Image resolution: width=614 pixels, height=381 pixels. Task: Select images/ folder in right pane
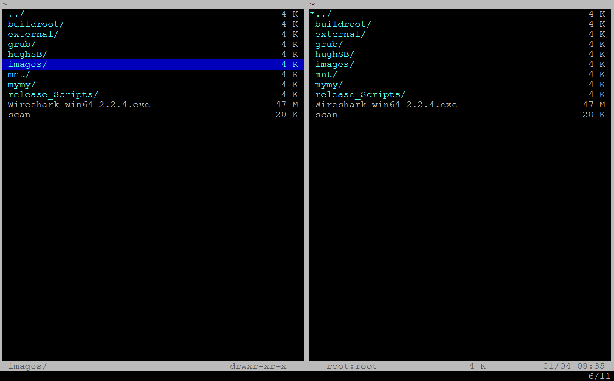click(x=334, y=64)
